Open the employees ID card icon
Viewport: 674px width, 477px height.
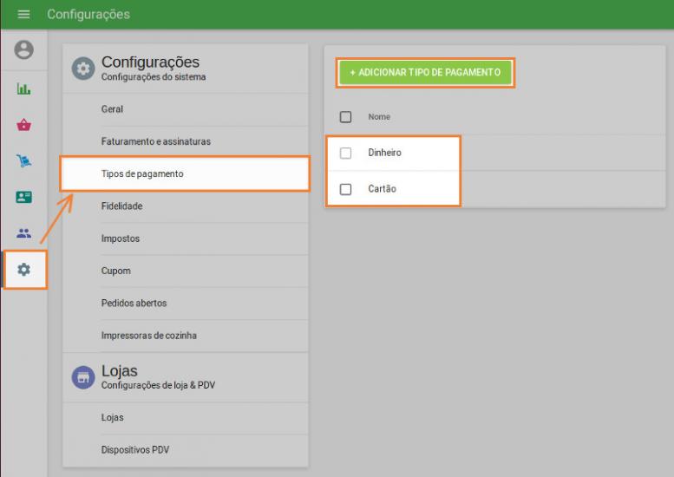coord(23,197)
